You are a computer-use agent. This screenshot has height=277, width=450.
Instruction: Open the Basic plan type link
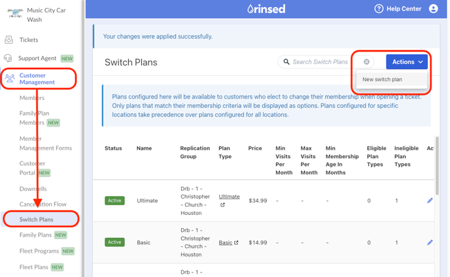226,242
